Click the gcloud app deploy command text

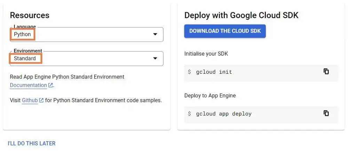click(224, 114)
